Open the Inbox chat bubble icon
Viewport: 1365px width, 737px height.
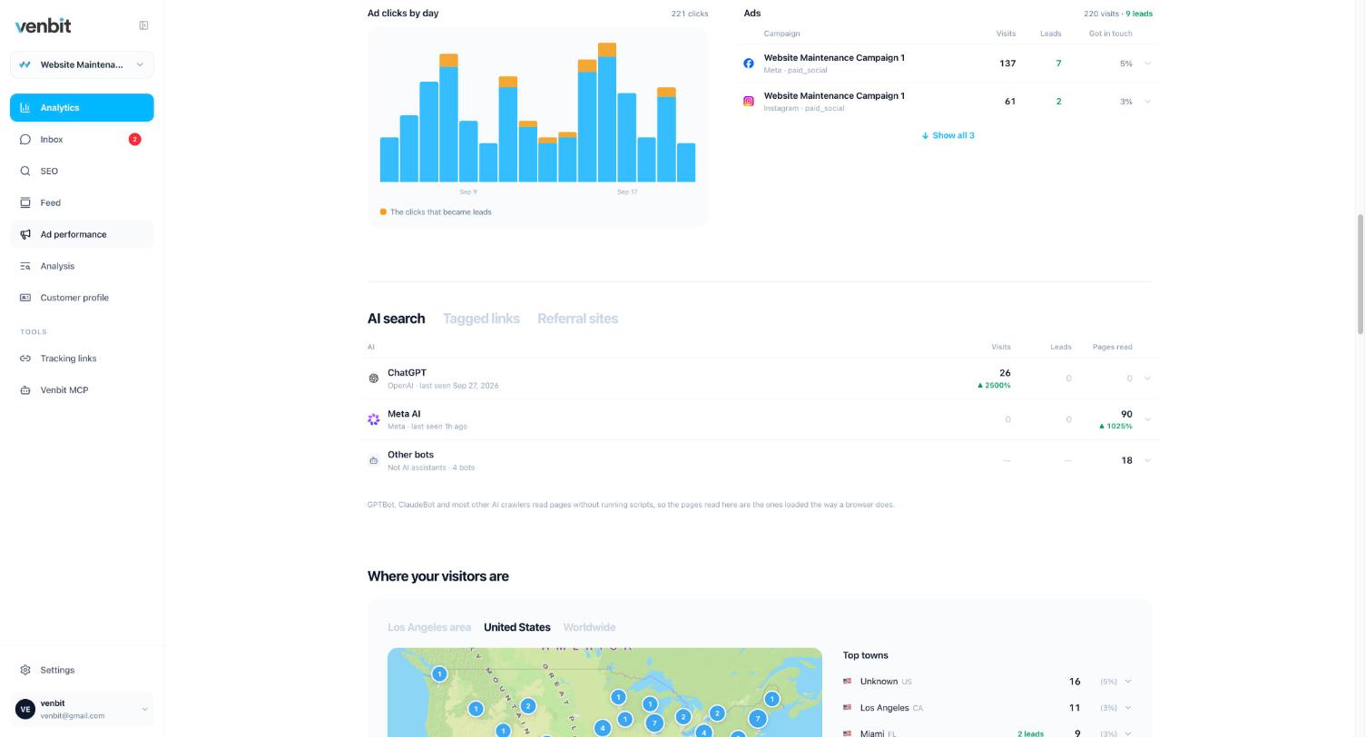tap(25, 140)
